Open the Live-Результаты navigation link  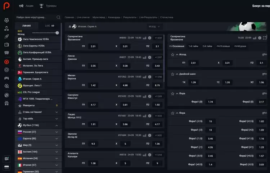pos(148,17)
